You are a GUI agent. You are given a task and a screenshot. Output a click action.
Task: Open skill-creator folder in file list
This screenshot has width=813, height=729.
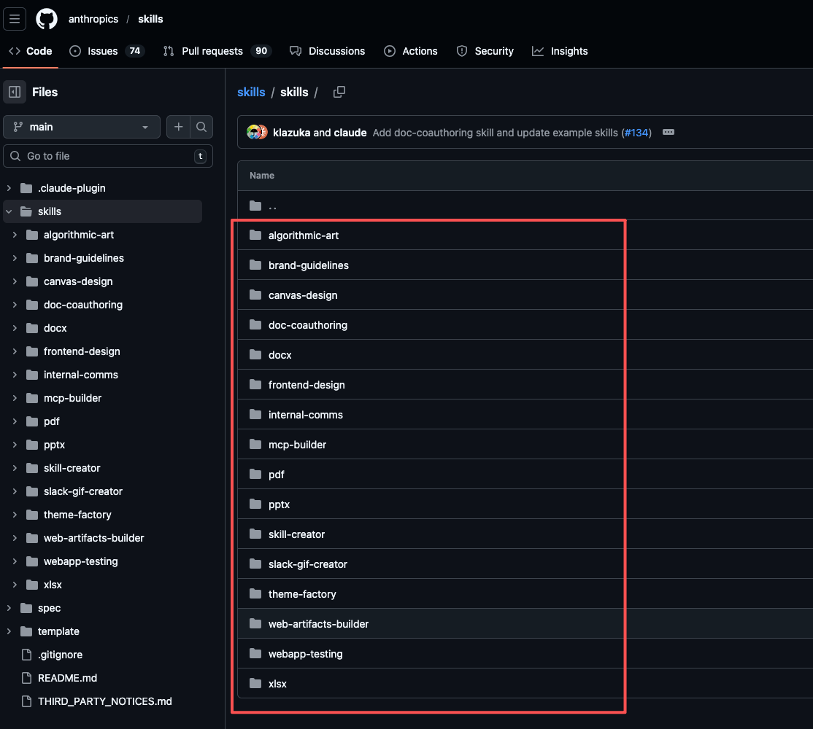pos(296,534)
